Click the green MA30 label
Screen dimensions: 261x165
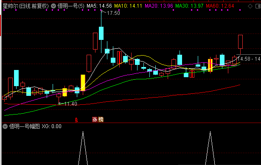(x=189, y=6)
